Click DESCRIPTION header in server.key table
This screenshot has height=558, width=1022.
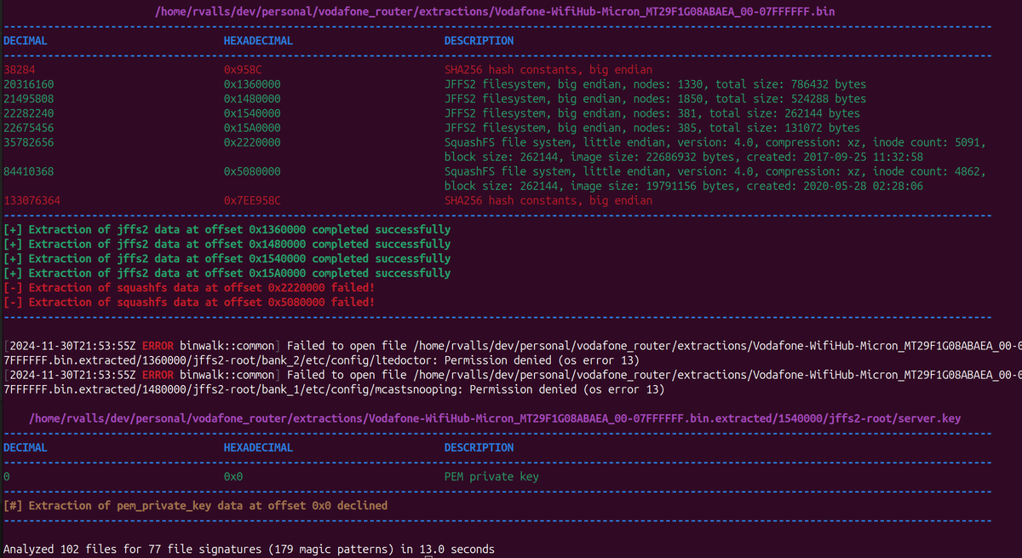479,447
